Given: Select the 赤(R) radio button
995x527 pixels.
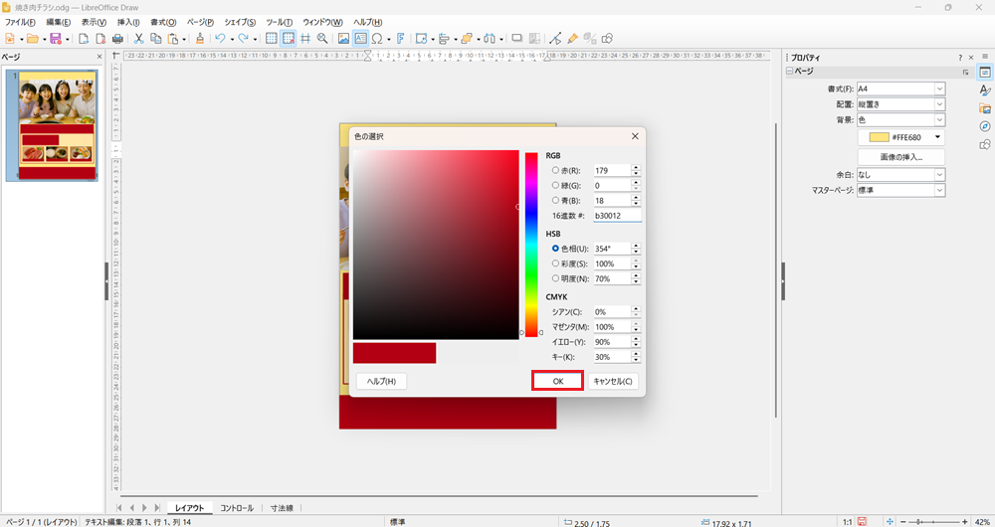Looking at the screenshot, I should point(555,171).
